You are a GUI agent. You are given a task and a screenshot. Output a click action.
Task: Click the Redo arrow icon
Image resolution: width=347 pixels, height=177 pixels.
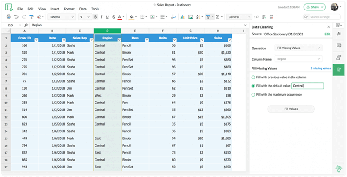pos(24,17)
